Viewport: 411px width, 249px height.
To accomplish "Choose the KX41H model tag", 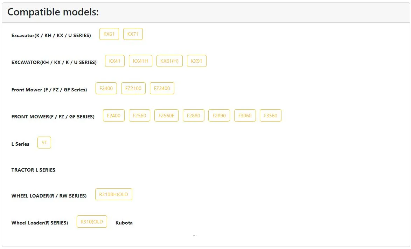I will click(x=140, y=61).
